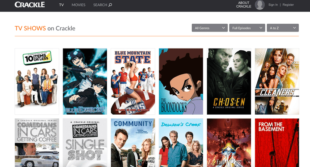Click the Crackle logo
The height and width of the screenshot is (167, 310).
point(29,5)
